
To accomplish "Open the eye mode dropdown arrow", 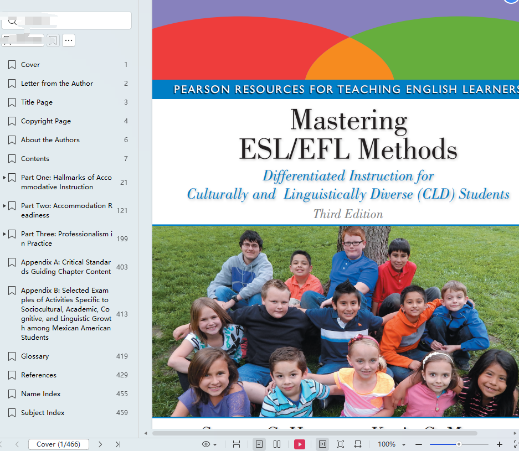I will [x=215, y=445].
